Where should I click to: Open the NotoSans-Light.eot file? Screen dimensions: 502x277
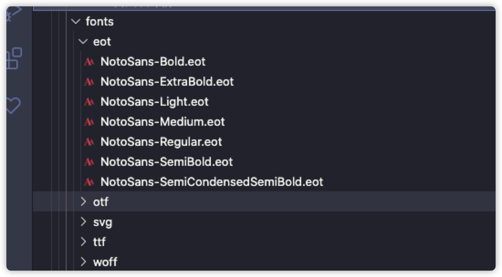point(154,102)
